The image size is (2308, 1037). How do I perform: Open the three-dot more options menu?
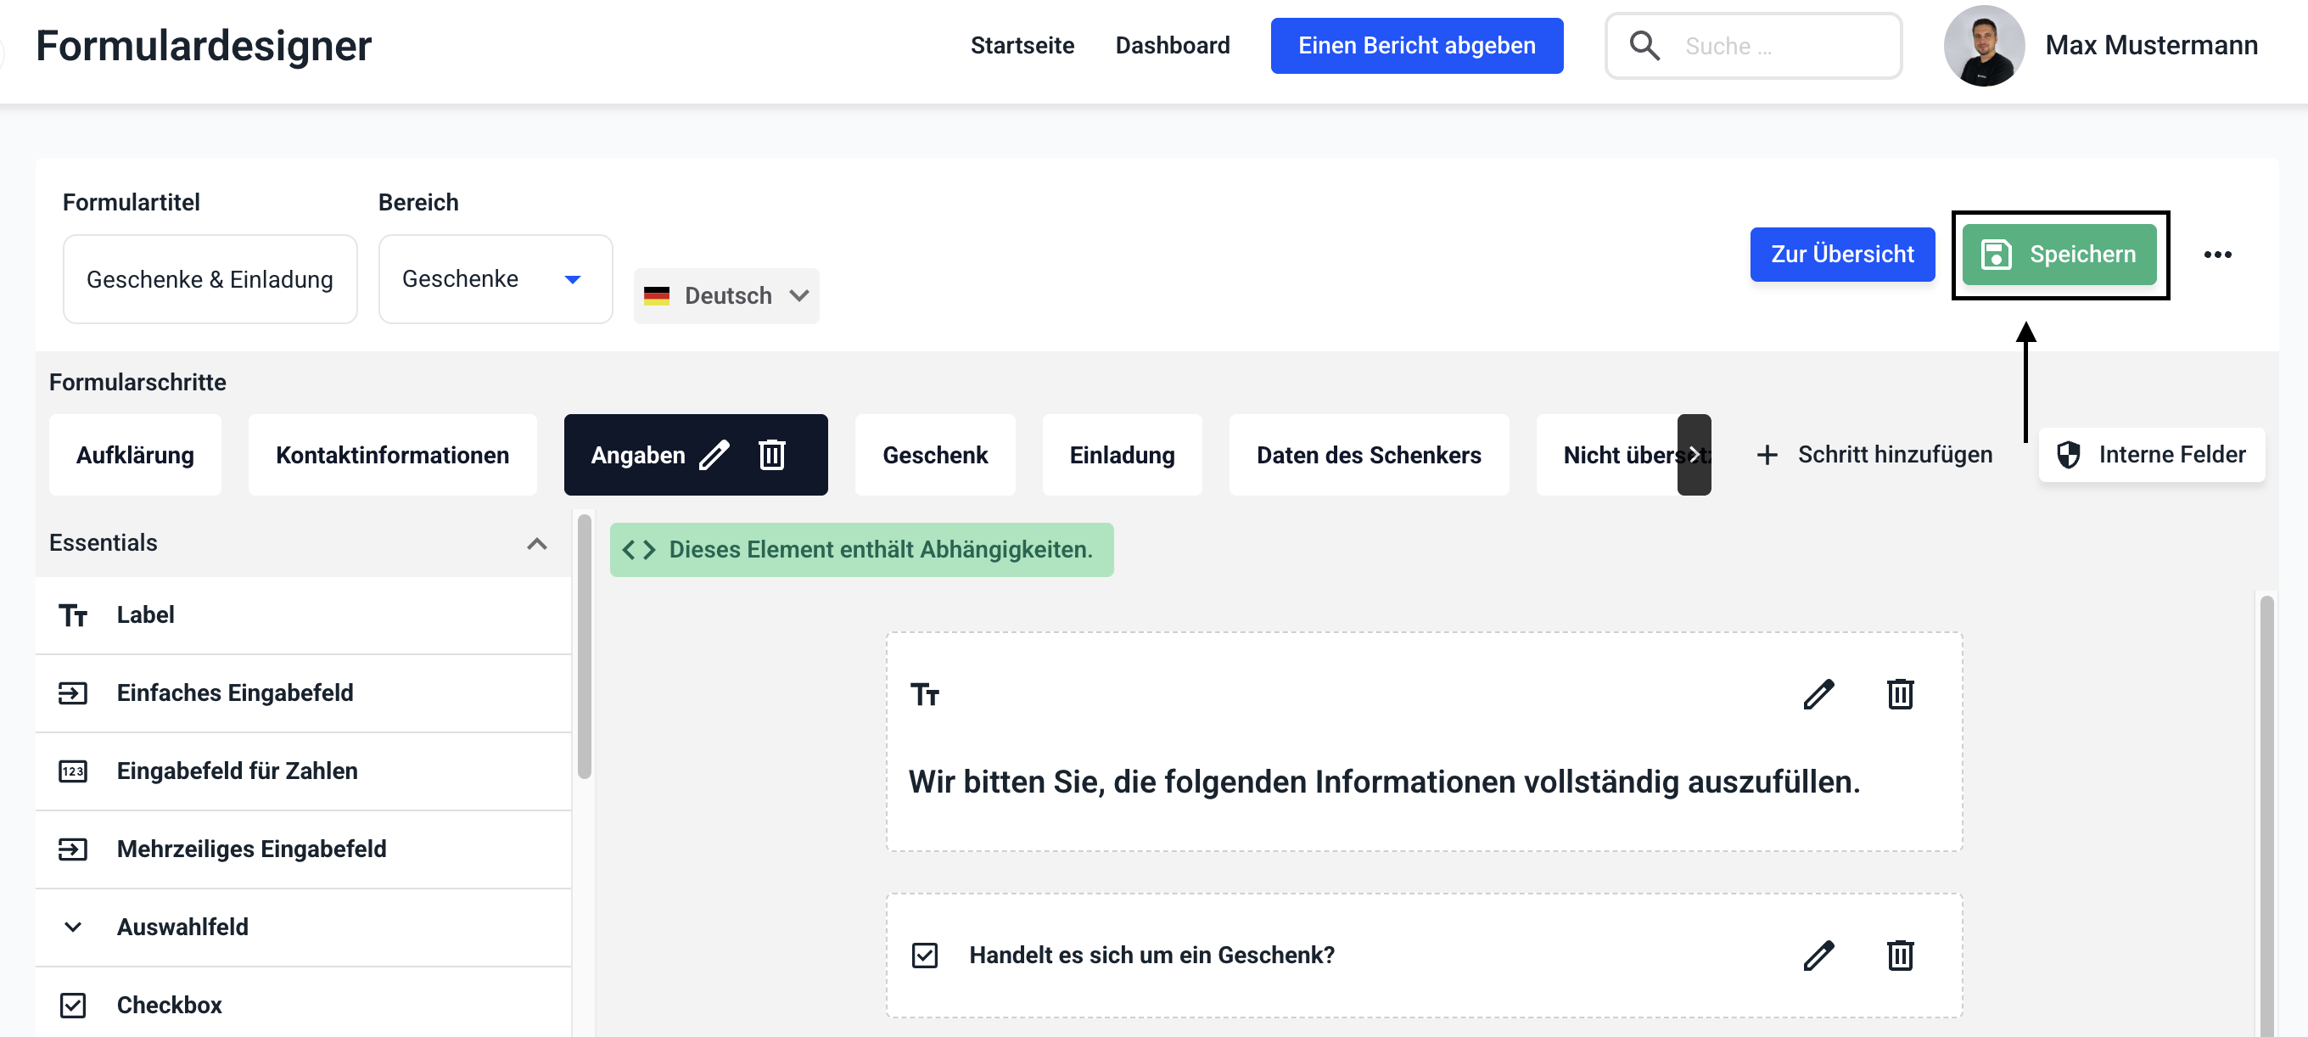point(2216,255)
